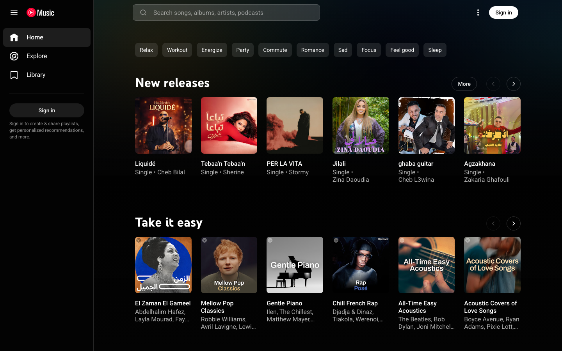The width and height of the screenshot is (562, 351).
Task: Open the ghaba guitar cover
Action: [427, 125]
